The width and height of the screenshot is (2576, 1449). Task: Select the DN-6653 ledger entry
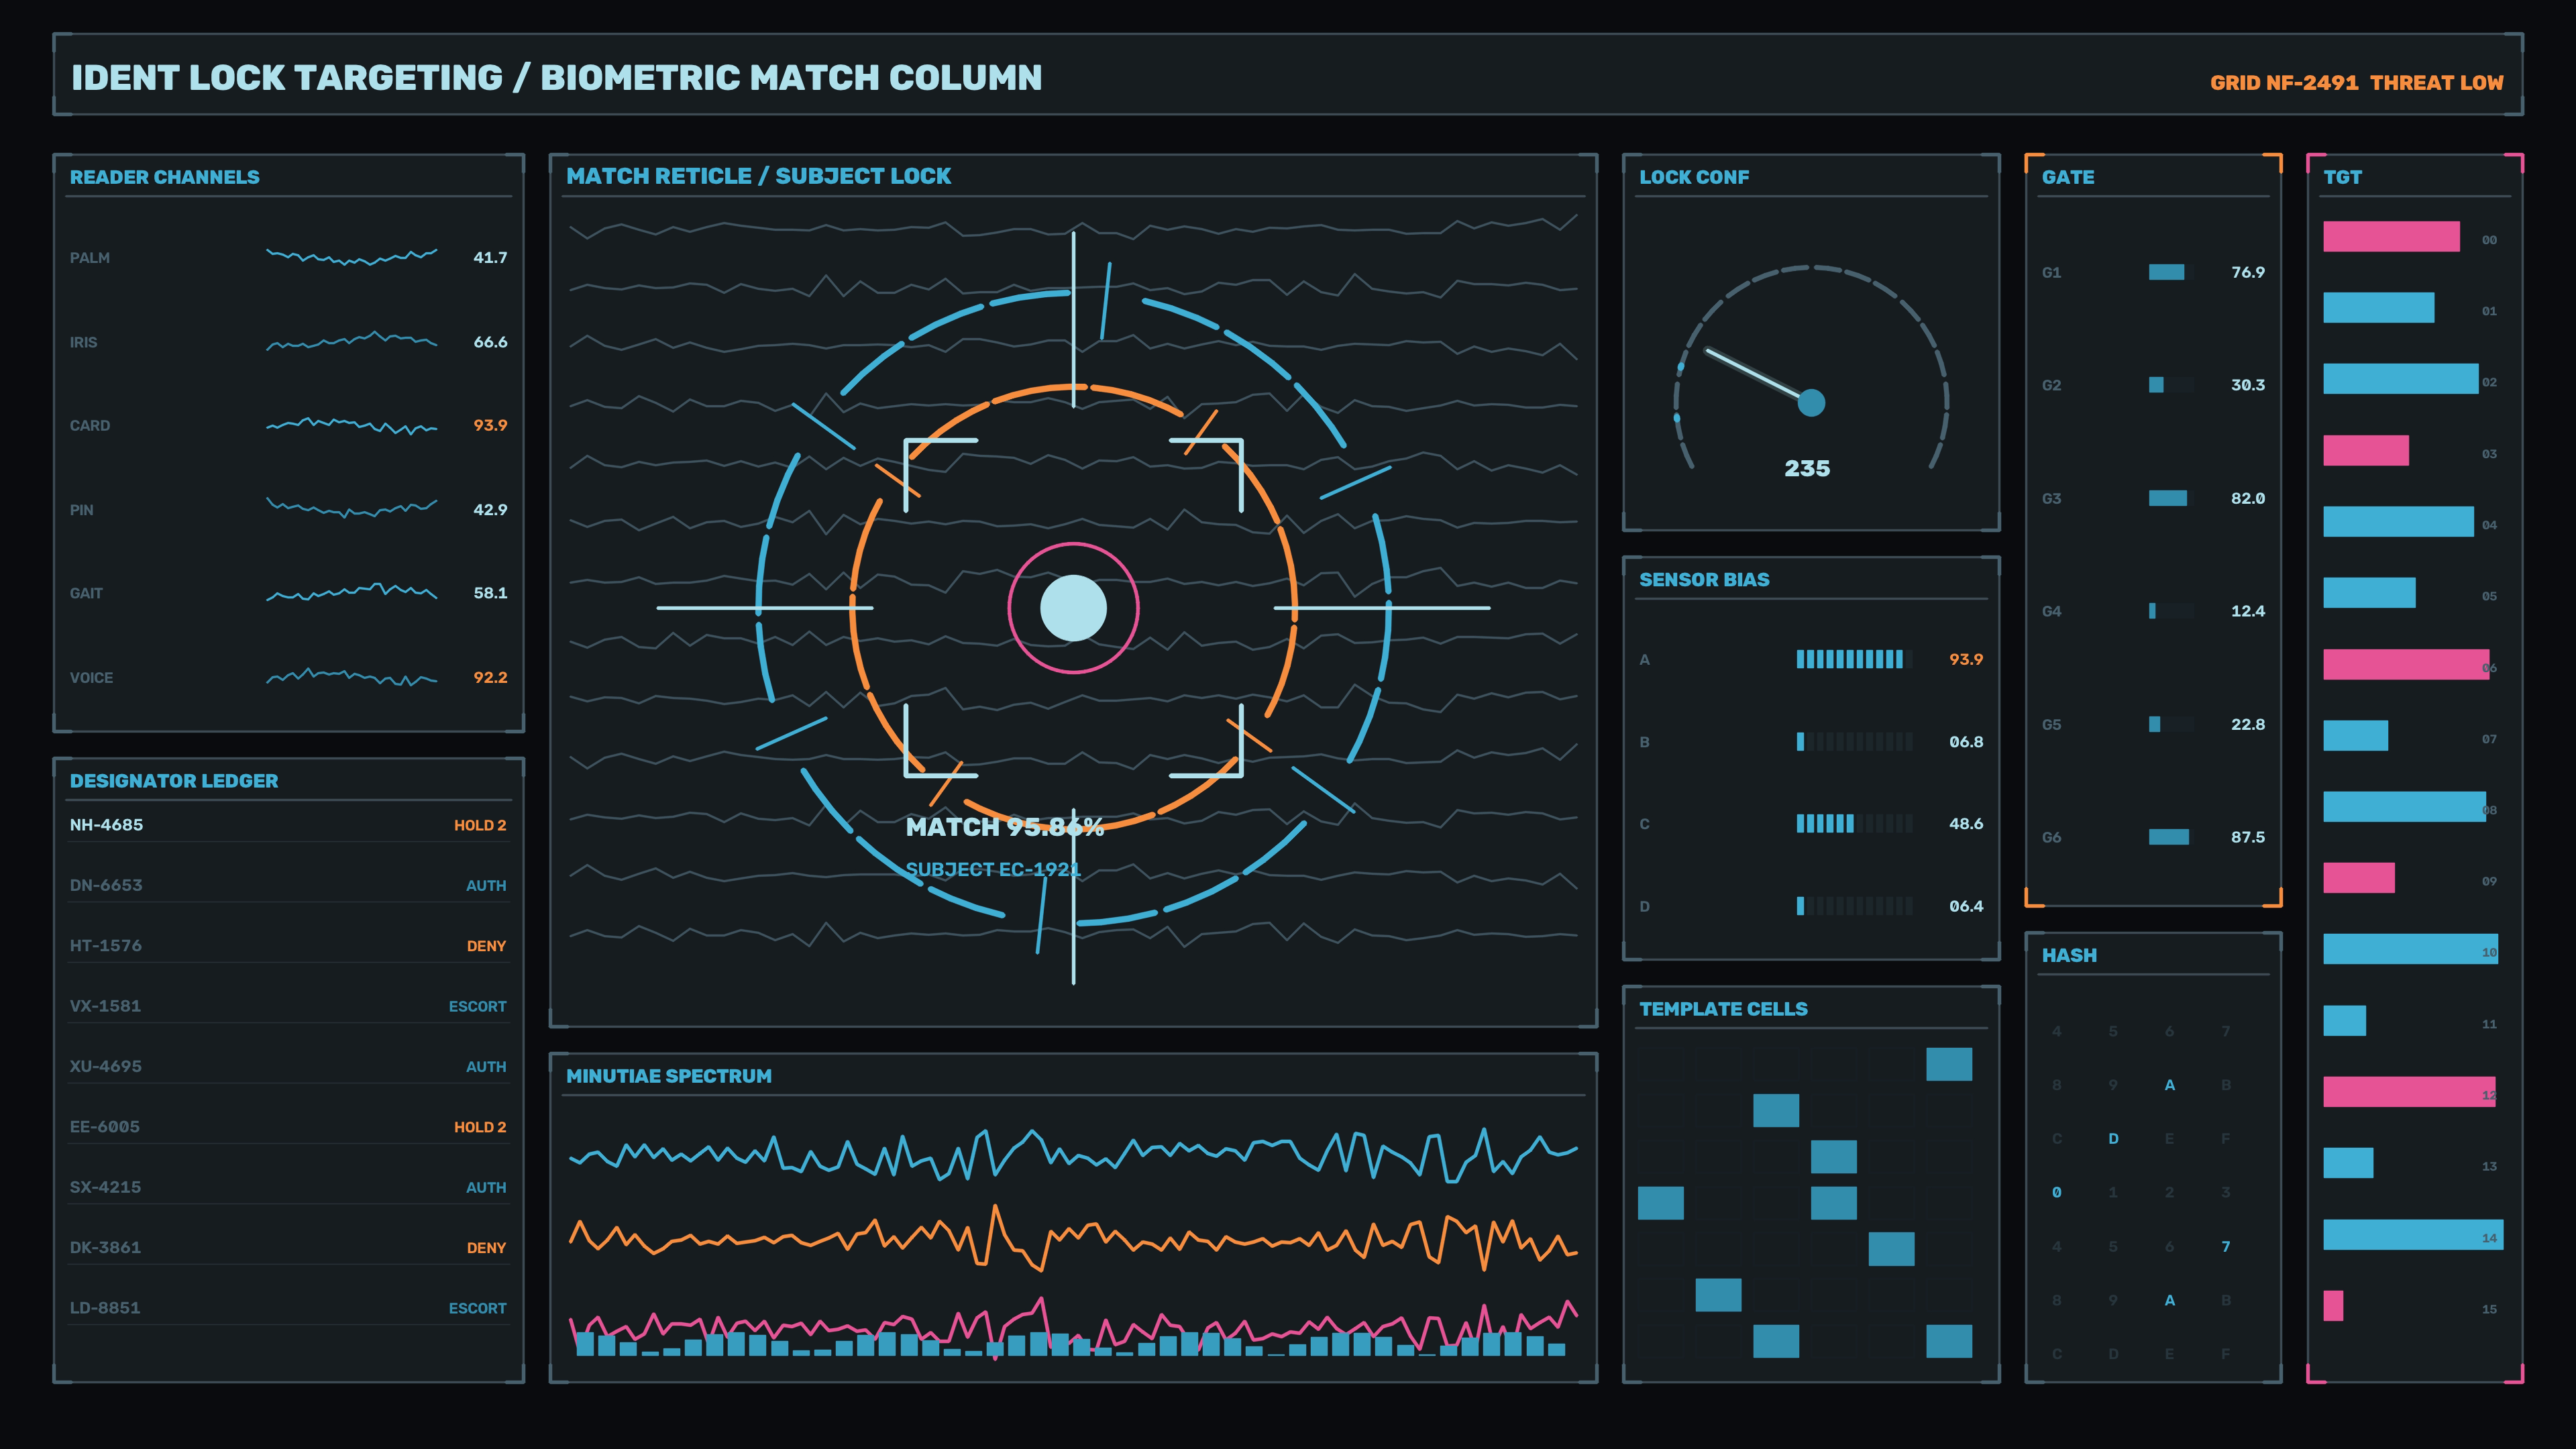pos(288,885)
